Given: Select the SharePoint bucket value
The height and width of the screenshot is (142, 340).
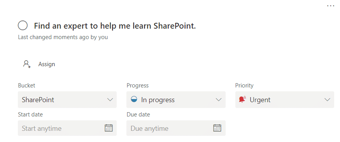Looking at the screenshot, I should click(38, 100).
